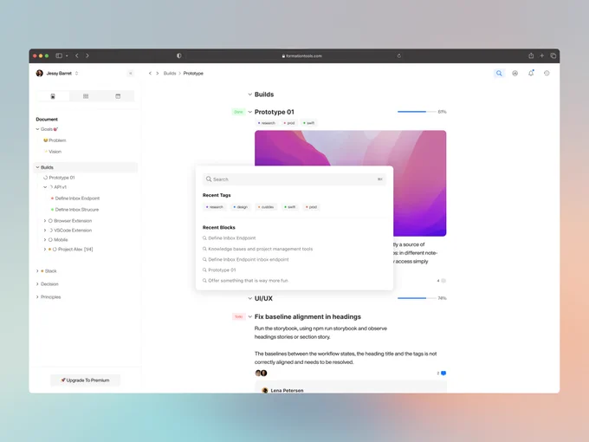Click Jessy Barret avatar

40,74
